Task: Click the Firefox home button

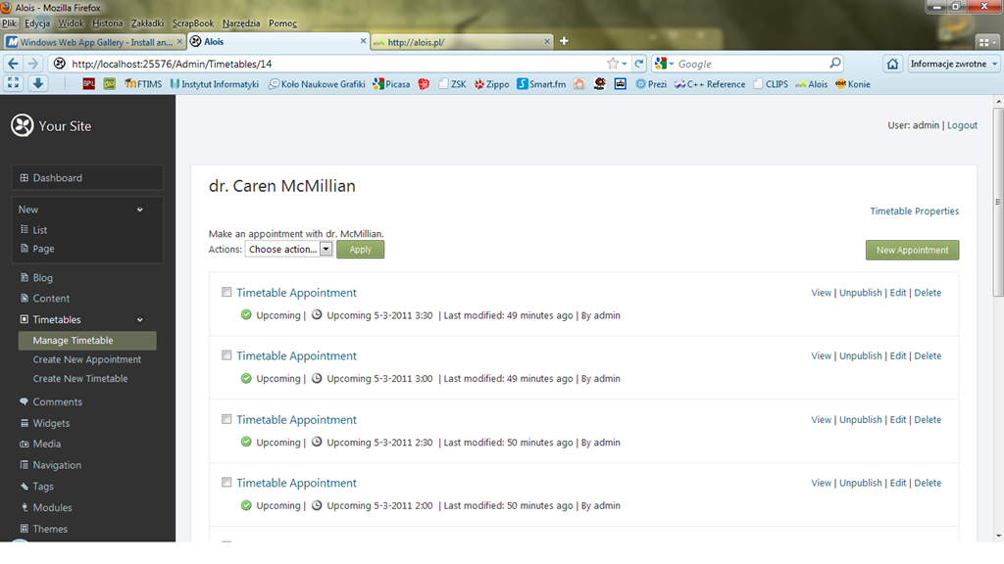Action: click(x=892, y=64)
